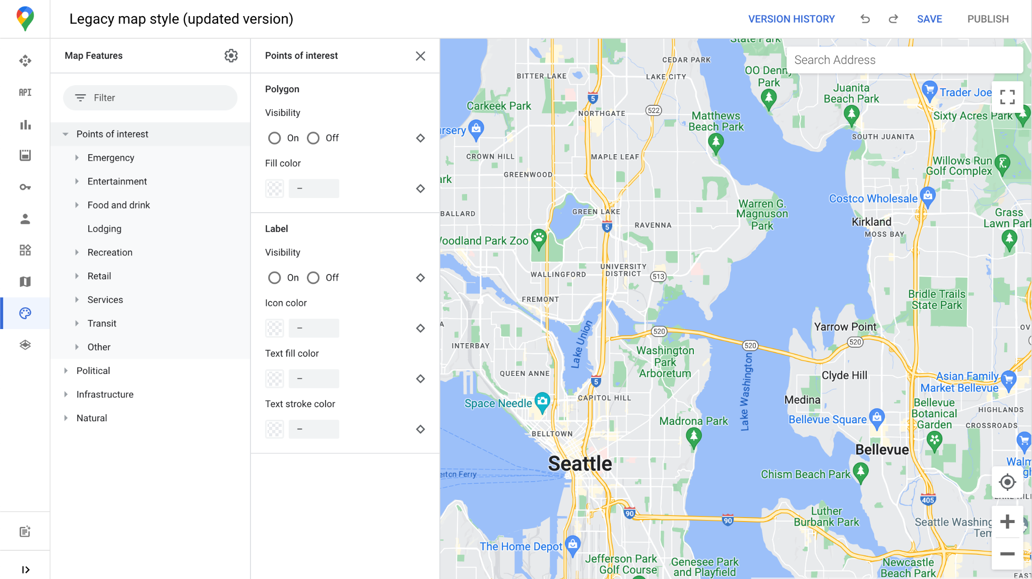Toggle Polygon Visibility to On
The width and height of the screenshot is (1032, 579).
tap(274, 138)
